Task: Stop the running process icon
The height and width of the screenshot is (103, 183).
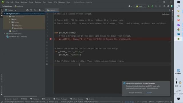Action: tap(160, 6)
